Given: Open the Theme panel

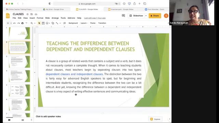Looking at the screenshot, I should [93, 23].
